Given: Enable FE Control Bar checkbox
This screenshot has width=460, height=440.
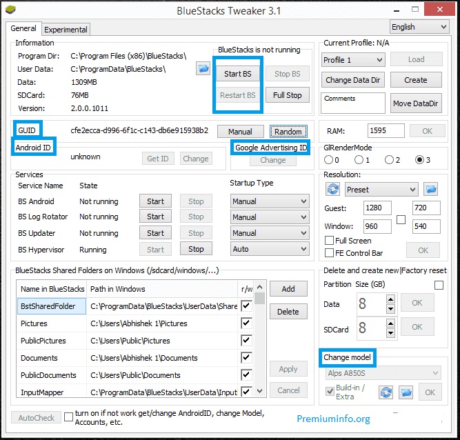Looking at the screenshot, I should pos(329,253).
